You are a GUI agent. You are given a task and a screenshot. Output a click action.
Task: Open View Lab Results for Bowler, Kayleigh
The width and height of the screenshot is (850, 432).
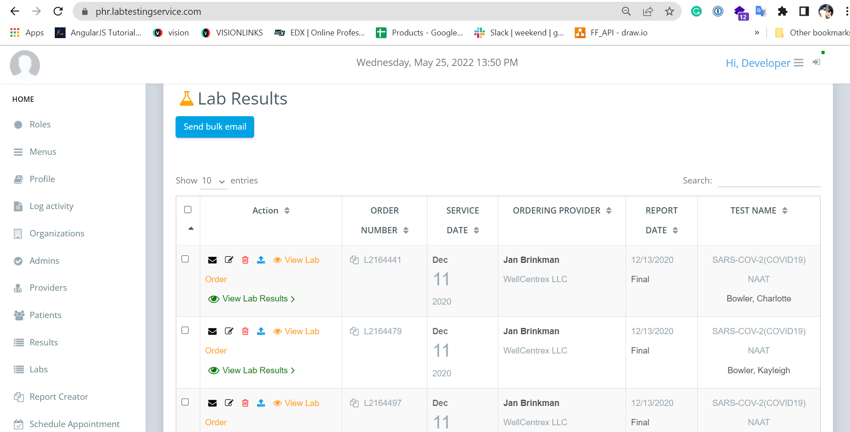[x=251, y=371]
